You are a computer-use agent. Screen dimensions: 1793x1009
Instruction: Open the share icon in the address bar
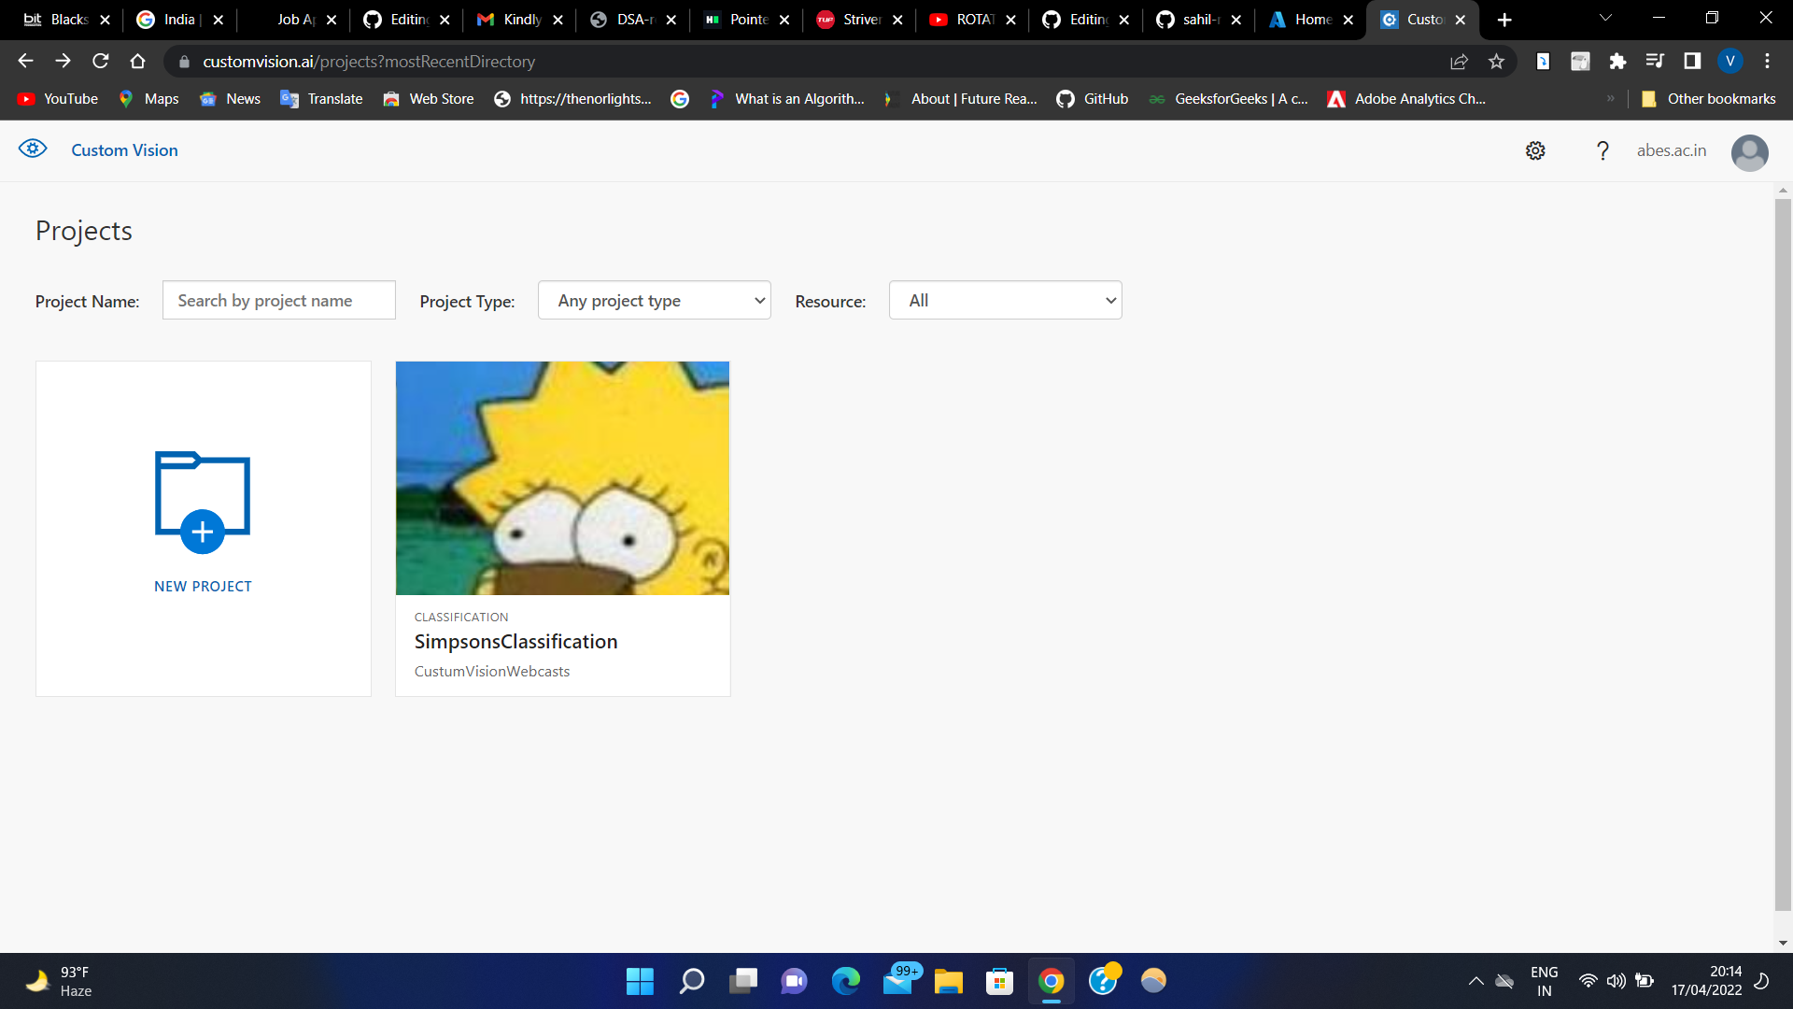(1459, 61)
